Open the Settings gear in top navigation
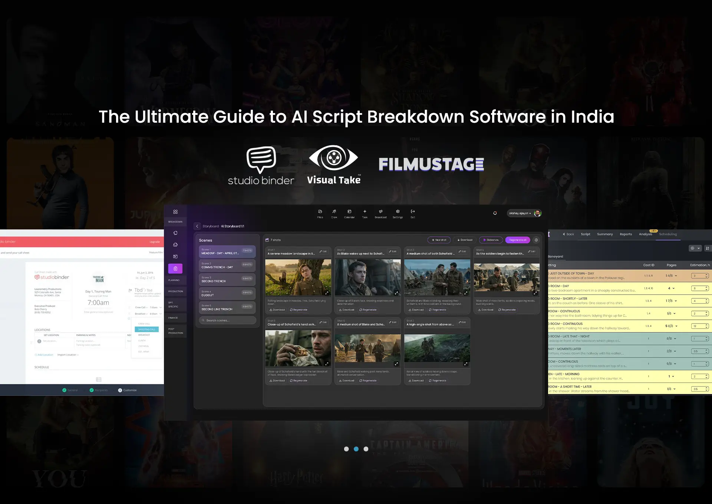Image resolution: width=712 pixels, height=504 pixels. [398, 212]
